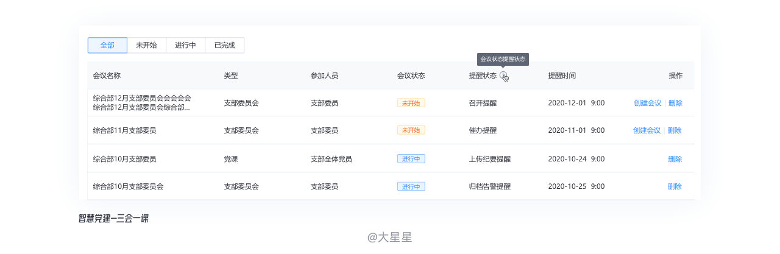Switch to the 进行中 tab
This screenshot has height=254, width=780.
pyautogui.click(x=185, y=45)
